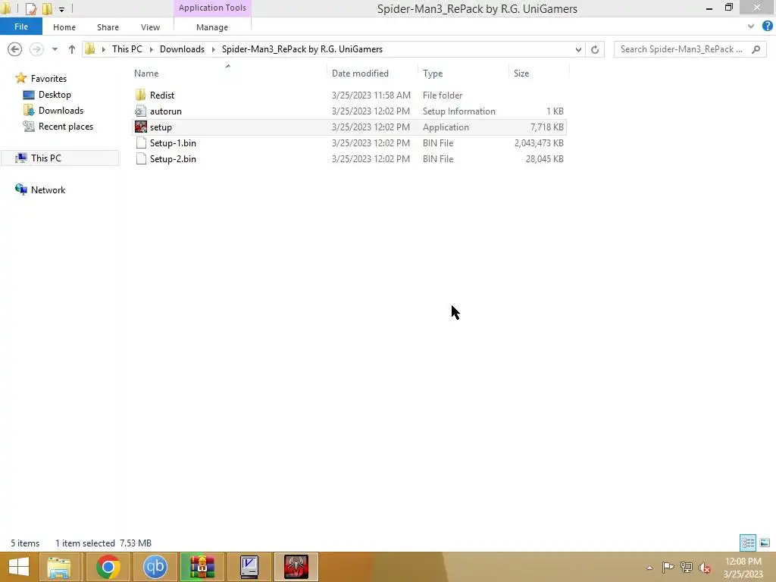Screen dimensions: 776x582
Task: Expand the Downloads breadcrumb arrow
Action: pos(213,49)
